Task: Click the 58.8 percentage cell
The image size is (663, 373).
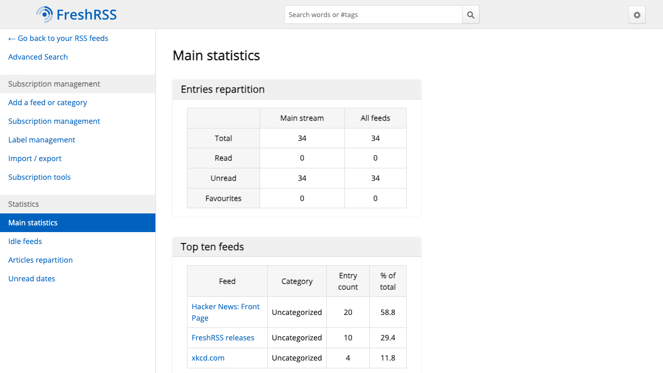Action: pos(388,312)
